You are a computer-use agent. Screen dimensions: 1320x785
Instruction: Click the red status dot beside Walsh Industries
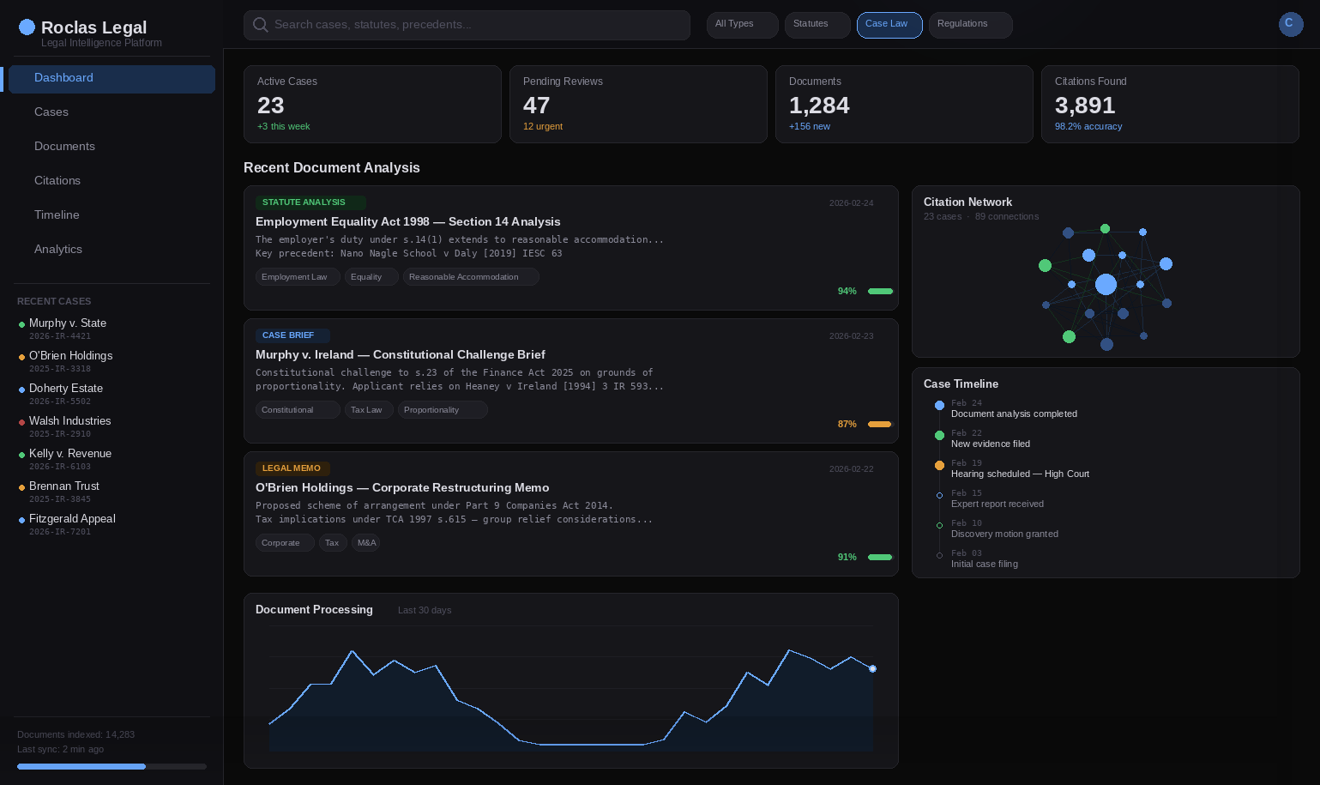[x=21, y=424]
